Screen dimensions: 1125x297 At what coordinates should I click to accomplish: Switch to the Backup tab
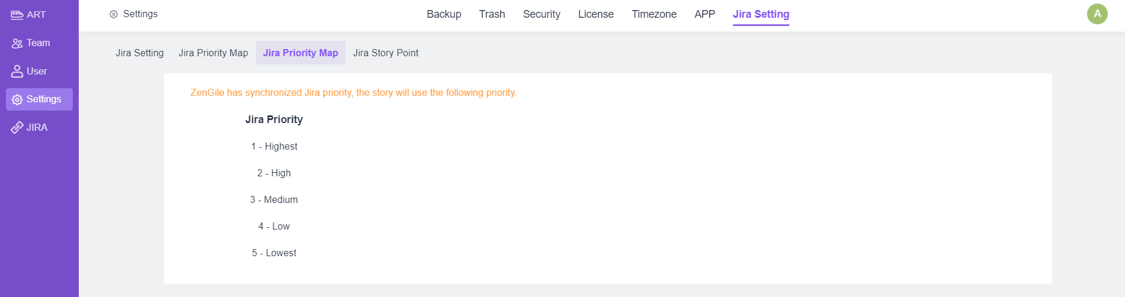click(443, 14)
